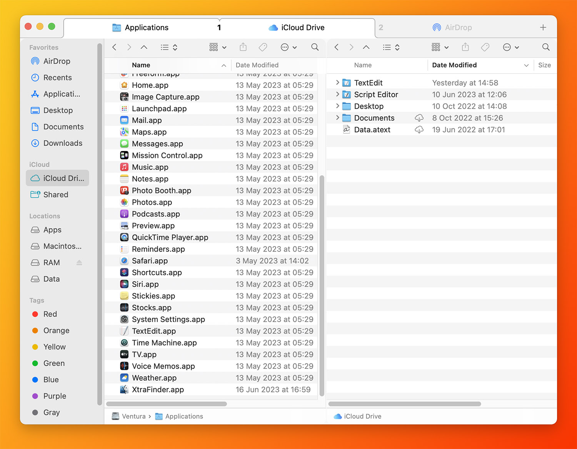Open the action menu in right pane toolbar
The height and width of the screenshot is (449, 577).
[511, 47]
